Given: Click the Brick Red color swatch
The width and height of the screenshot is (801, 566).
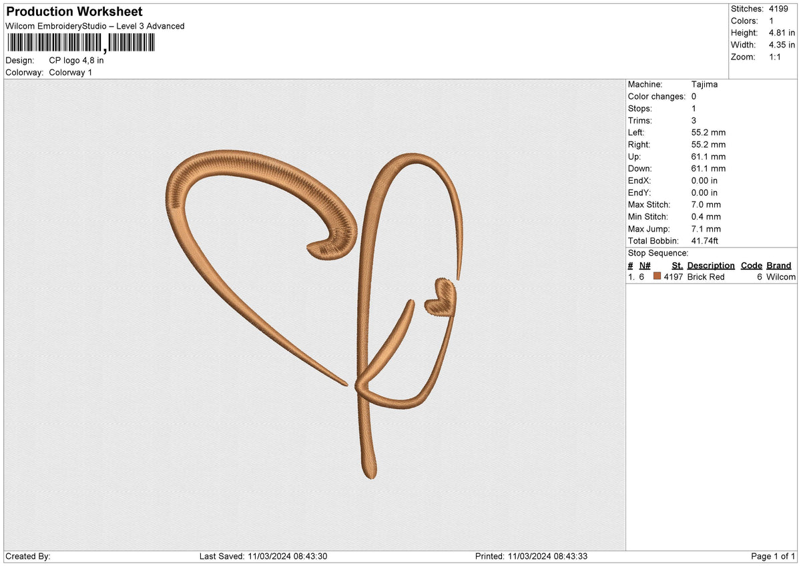Looking at the screenshot, I should click(657, 277).
